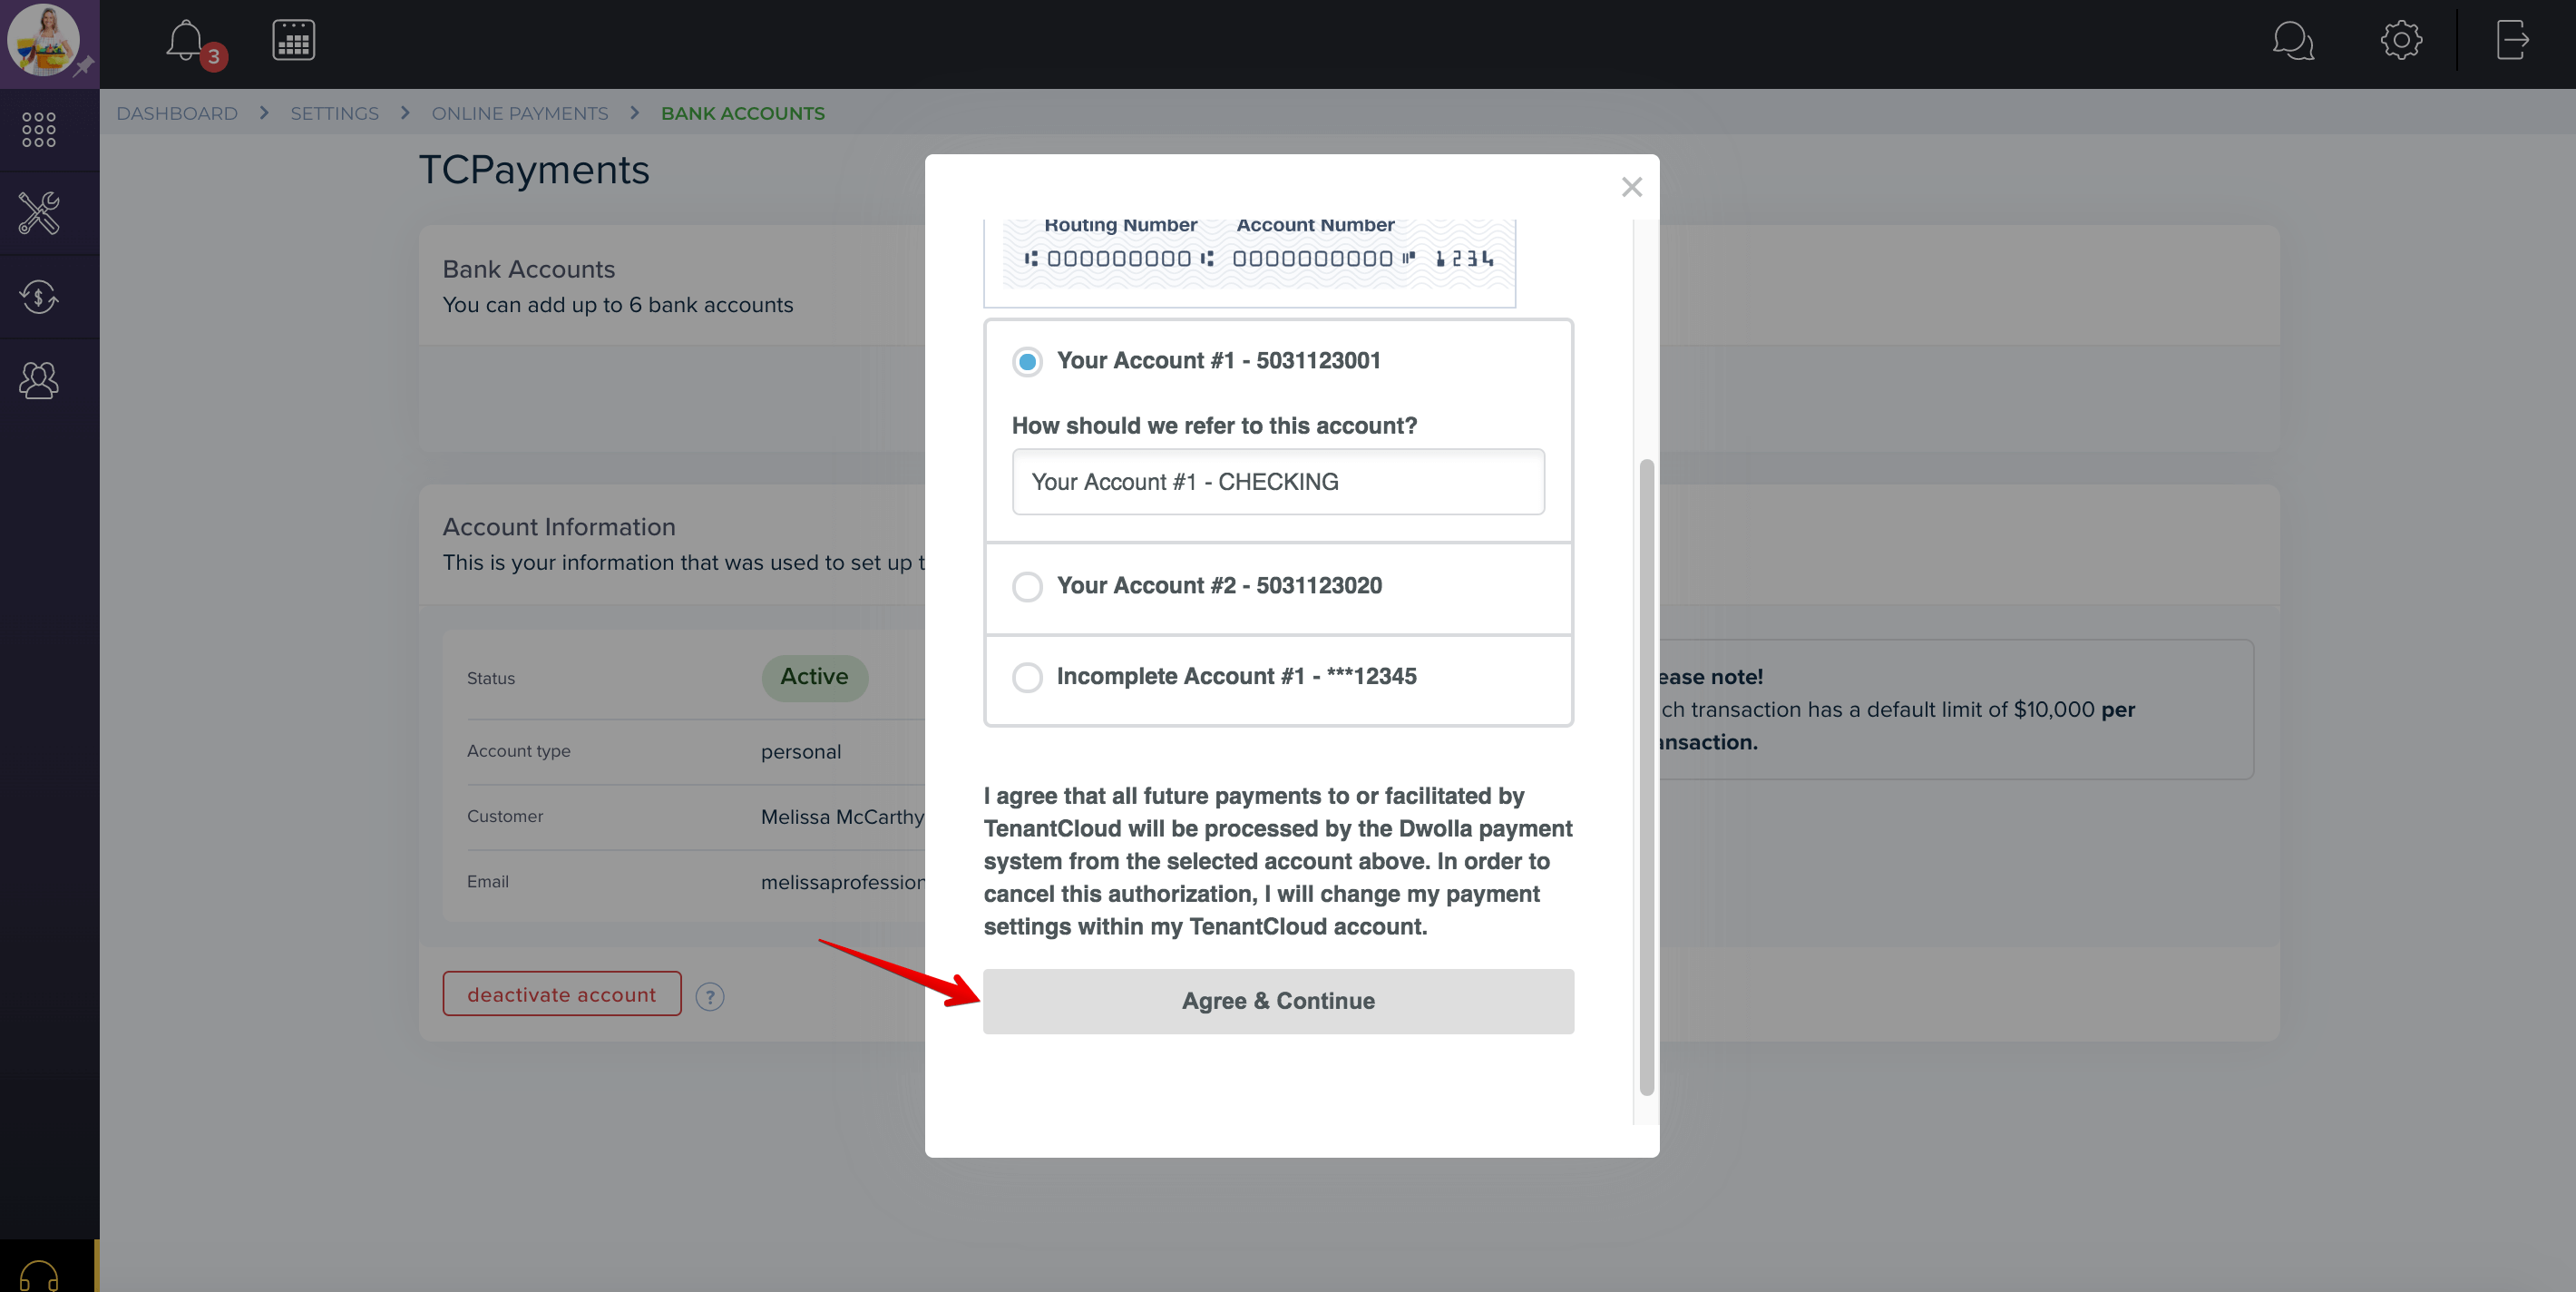Image resolution: width=2576 pixels, height=1292 pixels.
Task: Open the chat messages icon
Action: 2292,41
